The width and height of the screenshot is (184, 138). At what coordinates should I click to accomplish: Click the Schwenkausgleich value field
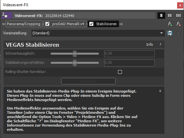pyautogui.click(x=129, y=54)
